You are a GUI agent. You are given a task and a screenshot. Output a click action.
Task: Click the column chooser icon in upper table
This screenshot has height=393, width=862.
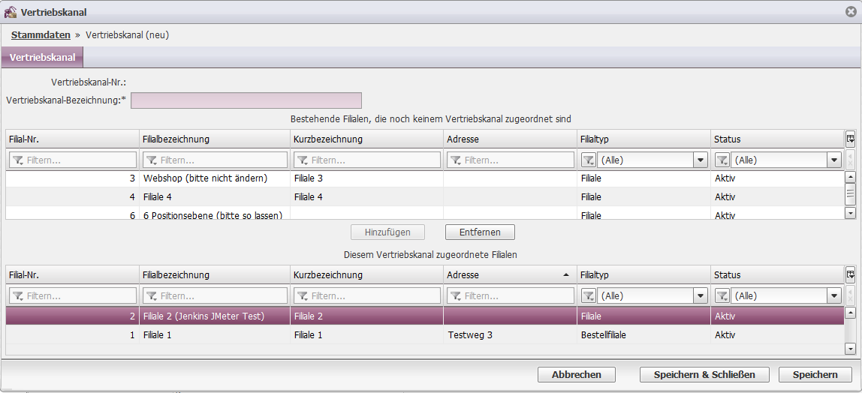[850, 139]
